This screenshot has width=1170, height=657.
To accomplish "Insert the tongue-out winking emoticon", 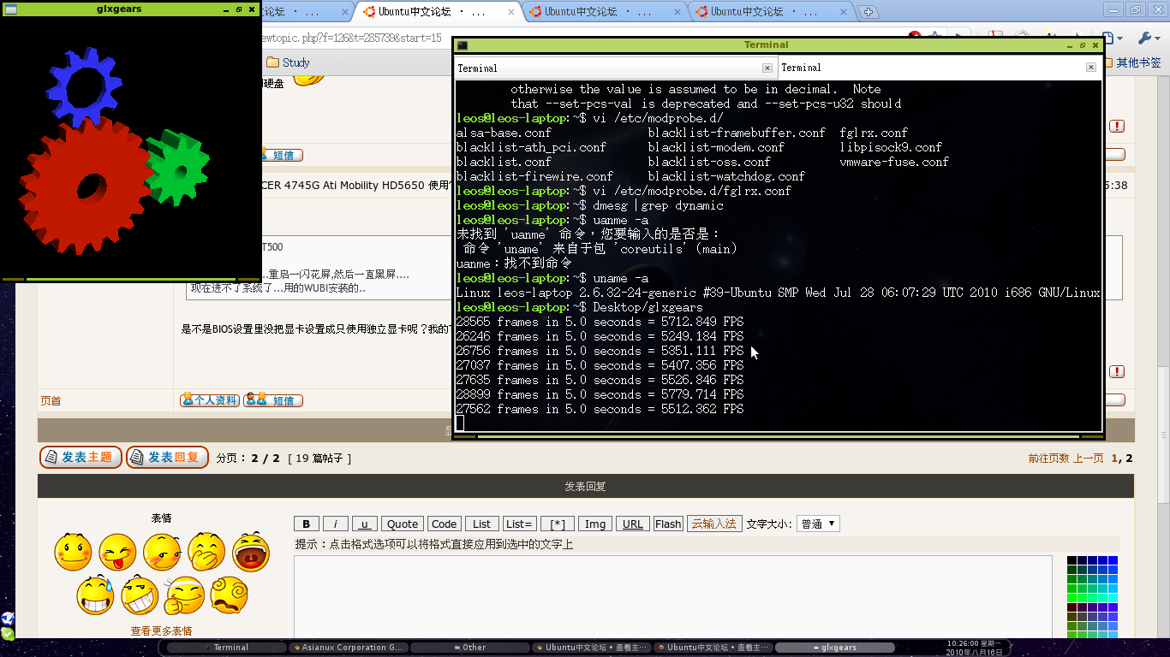I will click(x=117, y=552).
